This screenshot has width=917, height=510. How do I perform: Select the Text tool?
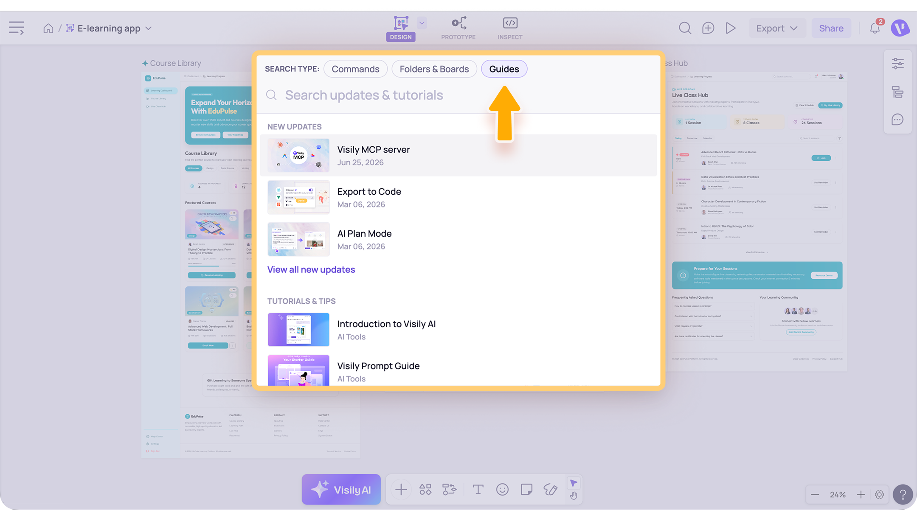pyautogui.click(x=478, y=490)
